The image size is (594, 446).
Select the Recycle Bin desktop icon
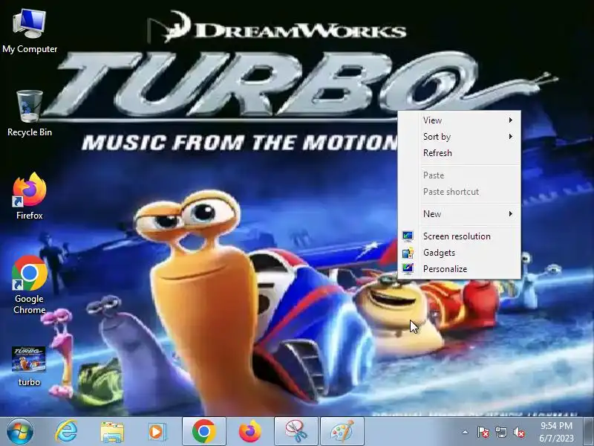(x=30, y=114)
